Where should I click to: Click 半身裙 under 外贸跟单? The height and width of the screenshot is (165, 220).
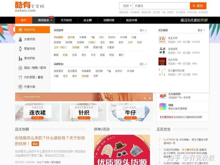[83, 37]
